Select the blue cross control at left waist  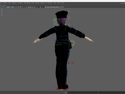(x=55, y=40)
